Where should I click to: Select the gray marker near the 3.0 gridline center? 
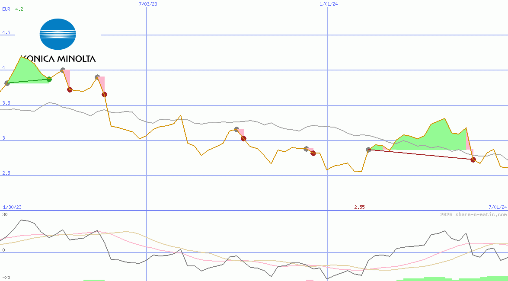tap(236, 128)
